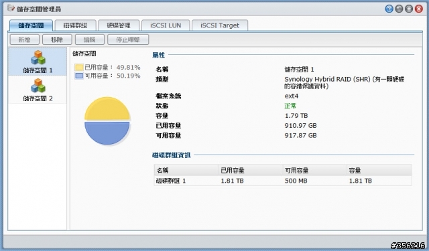This screenshot has height=251, width=429.
Task: Switch to the iSCSI LUN tab
Action: click(166, 25)
